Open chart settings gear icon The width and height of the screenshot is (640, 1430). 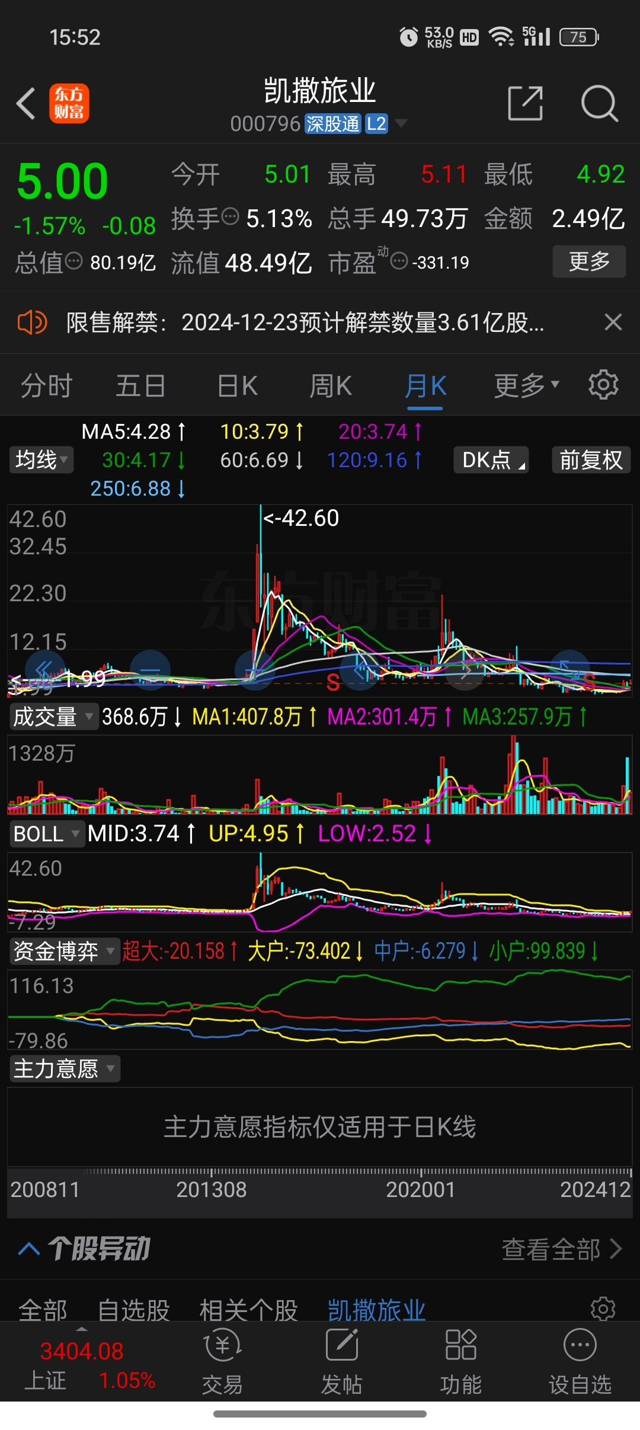click(x=603, y=385)
